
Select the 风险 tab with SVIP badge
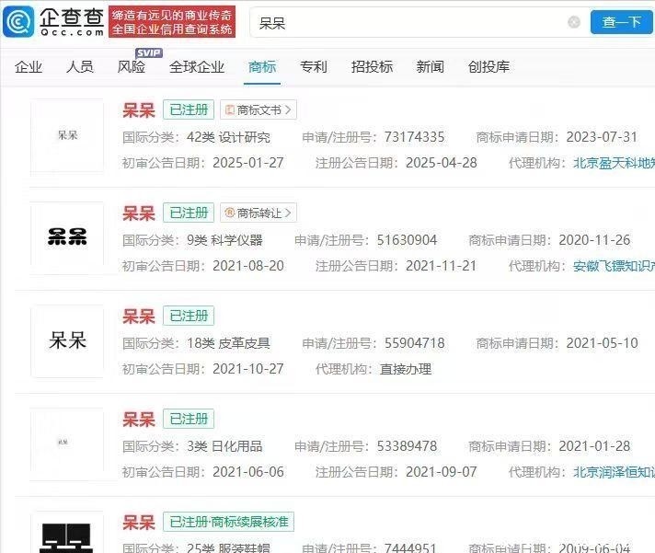(132, 67)
